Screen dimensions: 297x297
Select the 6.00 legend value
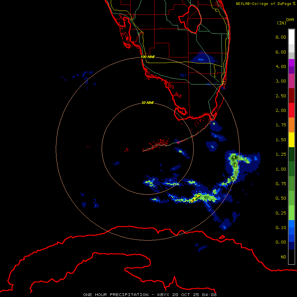281,52
